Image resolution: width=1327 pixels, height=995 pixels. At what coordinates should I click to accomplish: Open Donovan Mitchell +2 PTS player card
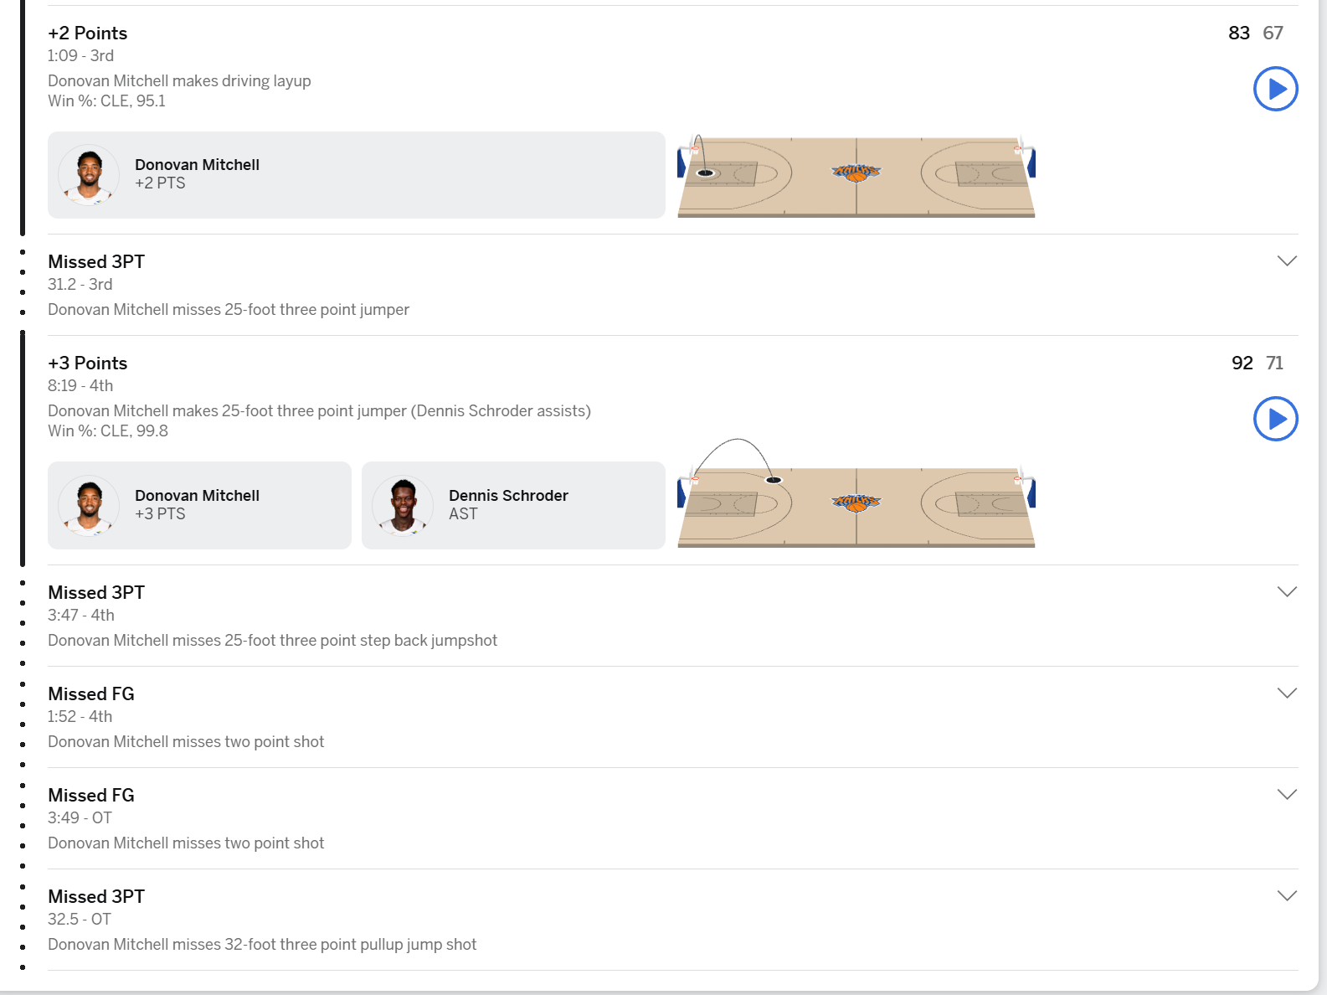click(x=357, y=175)
